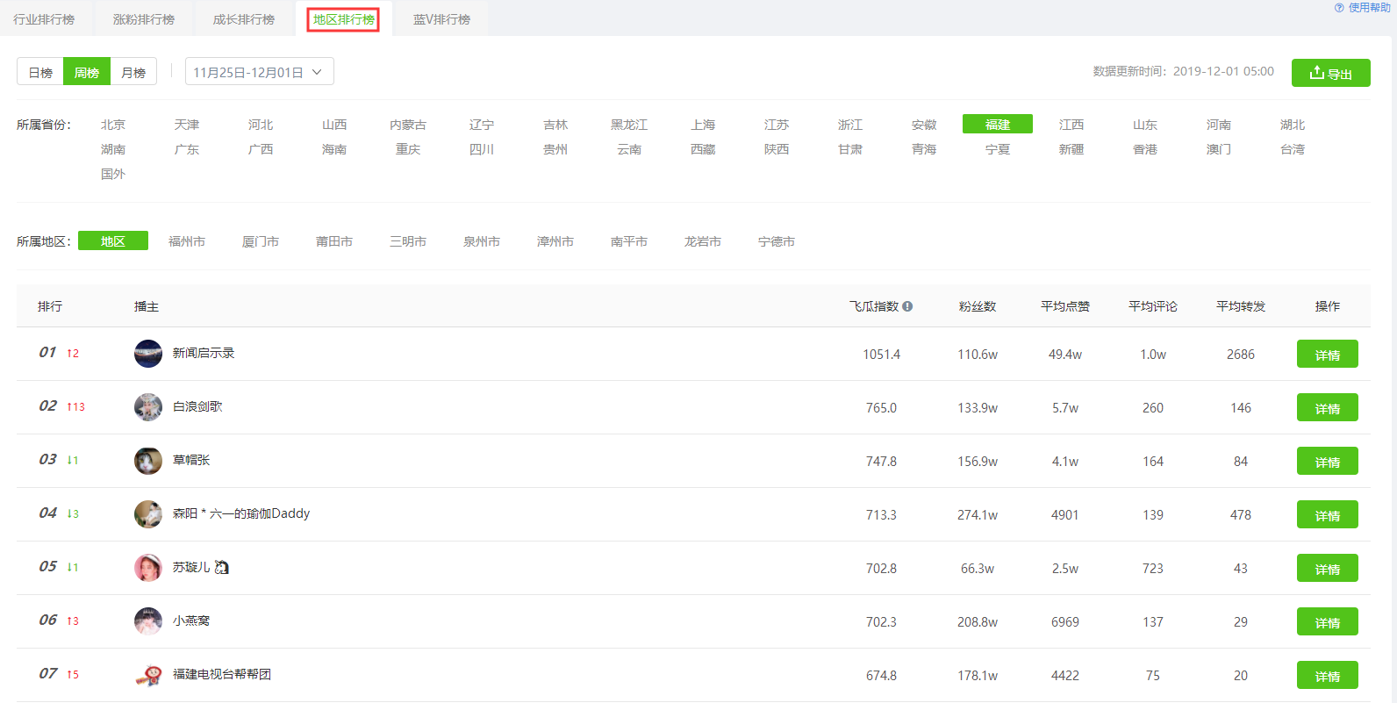The height and width of the screenshot is (703, 1397).
Task: Open 福建电视台帮帮团 avatar
Action: [x=148, y=675]
